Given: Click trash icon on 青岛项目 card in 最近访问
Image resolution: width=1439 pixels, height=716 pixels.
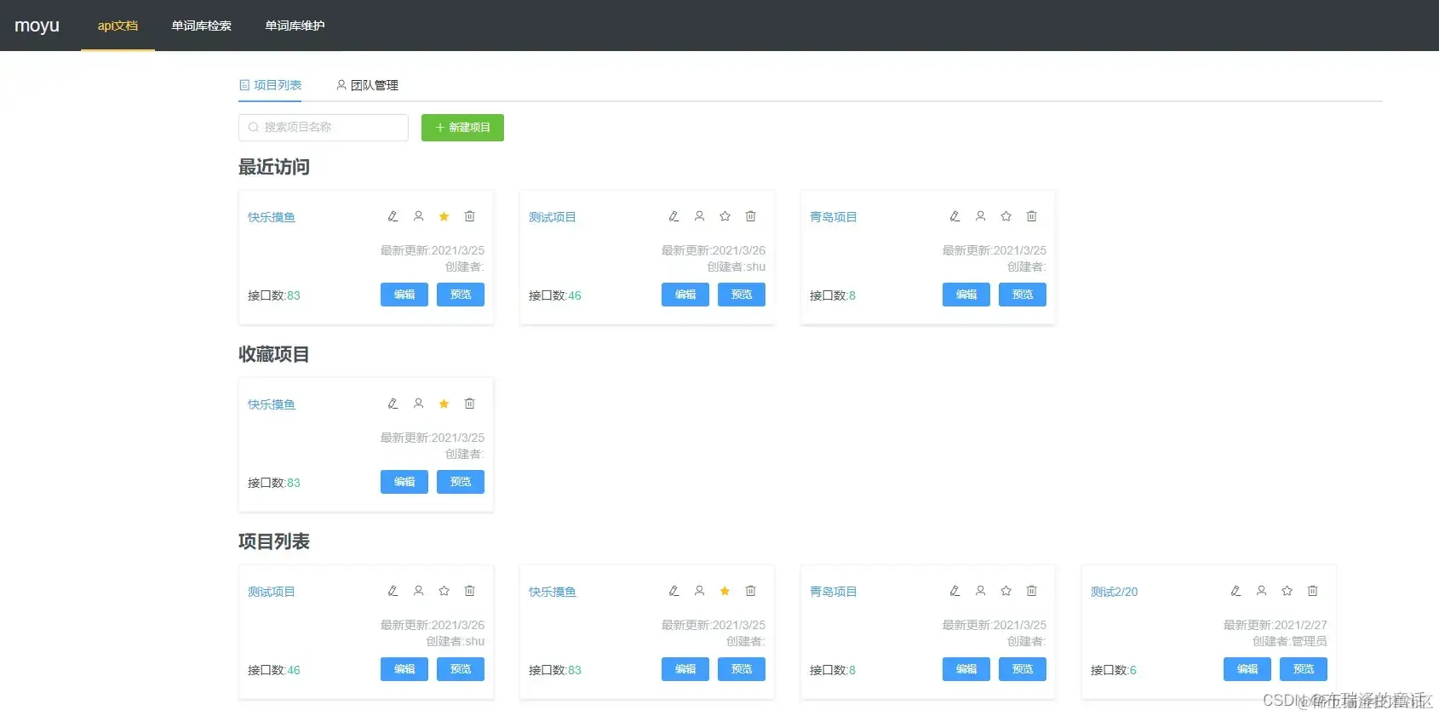Looking at the screenshot, I should (x=1031, y=216).
